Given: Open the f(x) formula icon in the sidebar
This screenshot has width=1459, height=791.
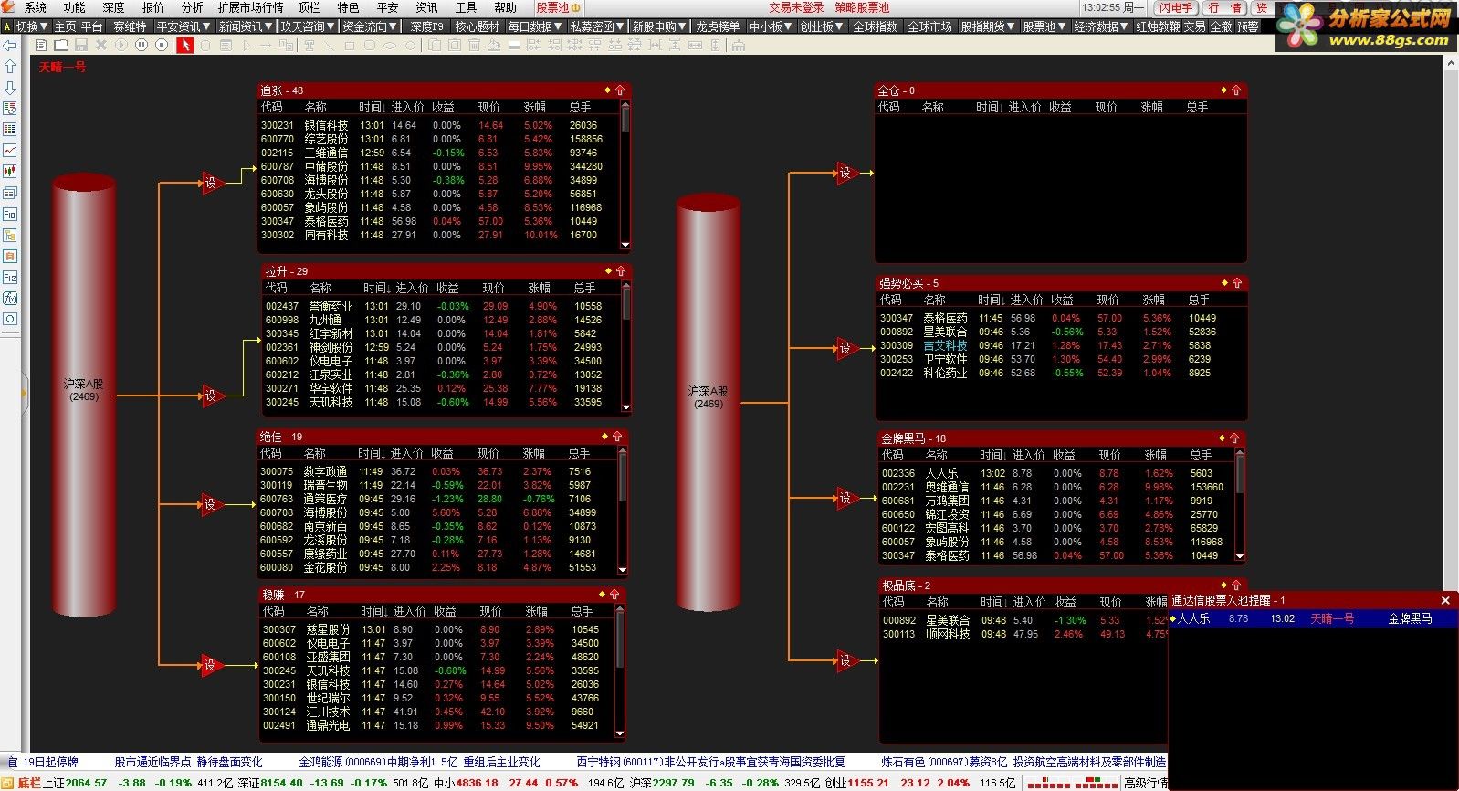Looking at the screenshot, I should pos(10,298).
